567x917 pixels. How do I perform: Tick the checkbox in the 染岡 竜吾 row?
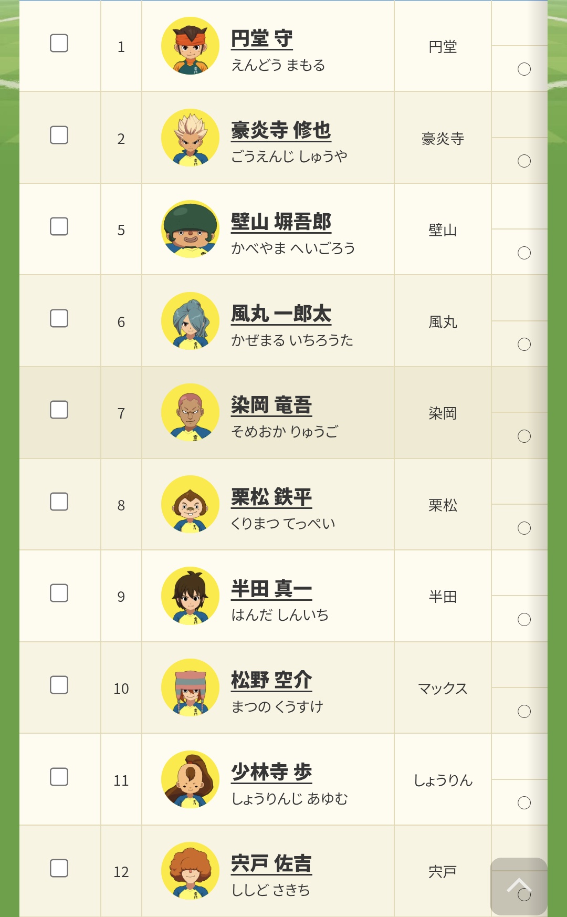[59, 410]
